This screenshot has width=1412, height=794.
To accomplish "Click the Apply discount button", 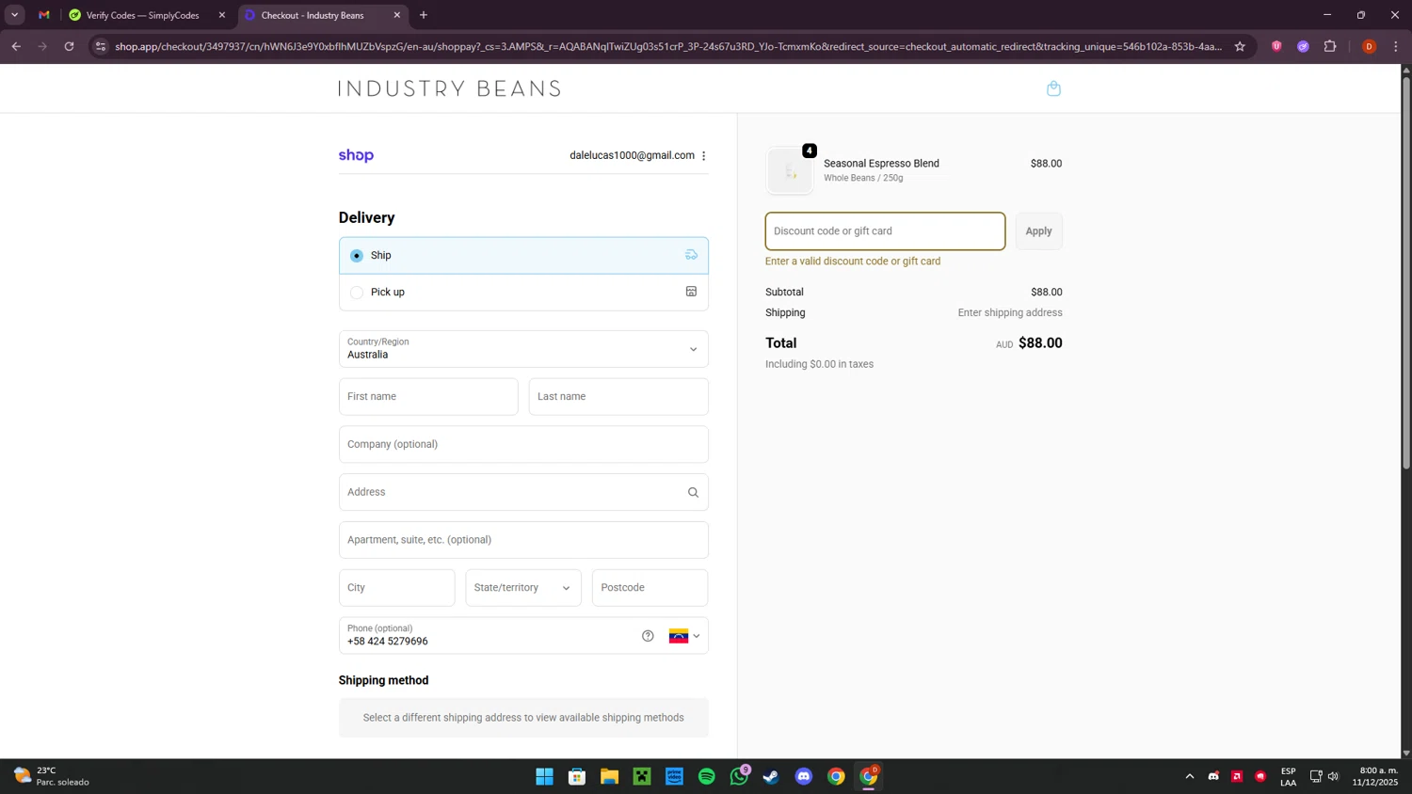I will (x=1038, y=231).
